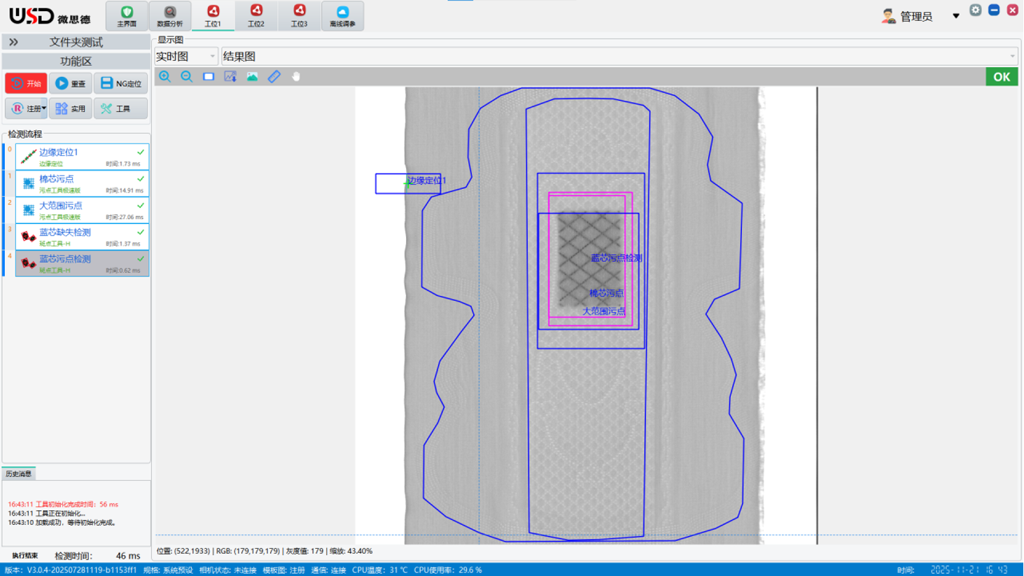This screenshot has height=576, width=1024.
Task: Click the 管理员 user avatar icon
Action: point(889,16)
